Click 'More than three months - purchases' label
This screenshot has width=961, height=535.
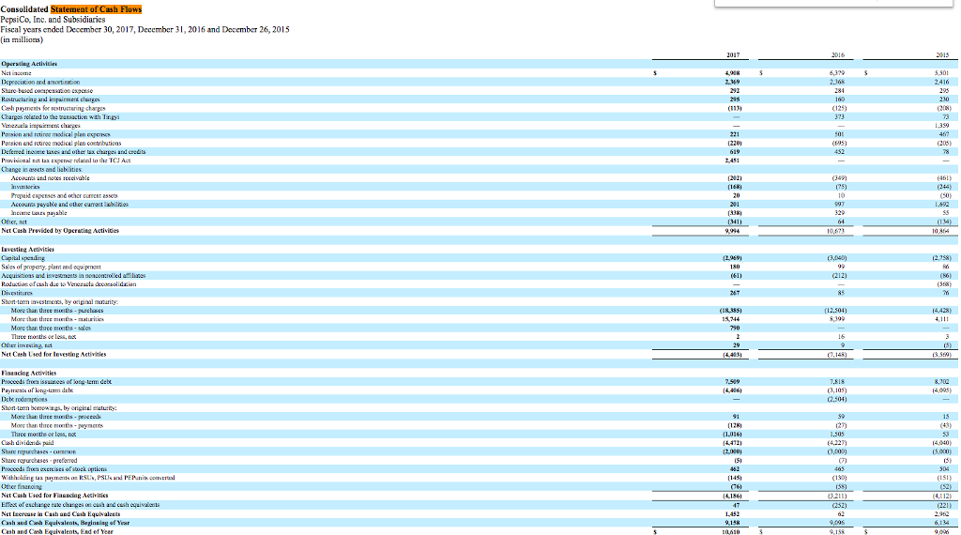coord(57,310)
